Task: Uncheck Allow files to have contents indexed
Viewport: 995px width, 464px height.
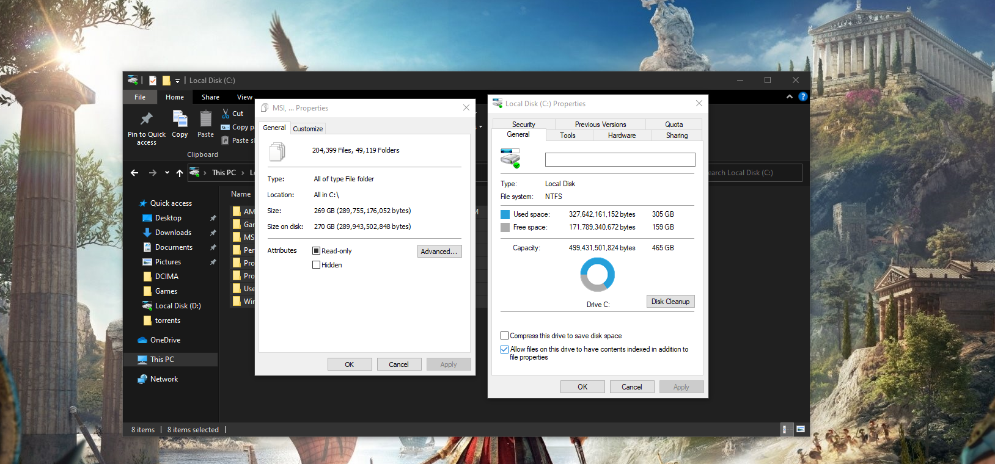Action: (504, 349)
